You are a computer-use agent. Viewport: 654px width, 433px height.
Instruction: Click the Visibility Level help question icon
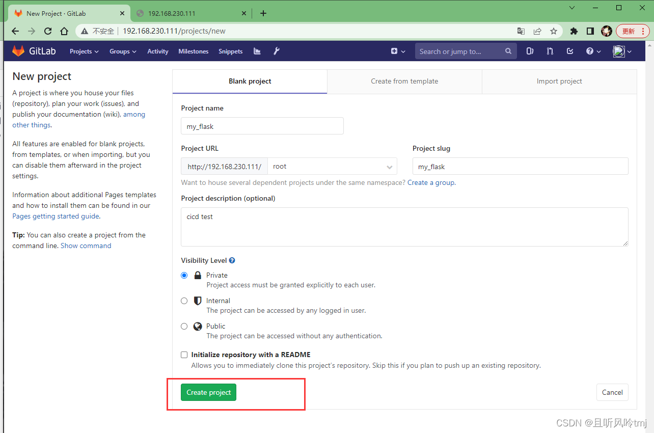(232, 260)
